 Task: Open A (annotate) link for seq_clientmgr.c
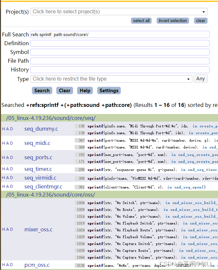pos(7,186)
